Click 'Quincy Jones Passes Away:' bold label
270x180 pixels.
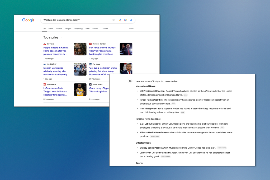coord(154,148)
